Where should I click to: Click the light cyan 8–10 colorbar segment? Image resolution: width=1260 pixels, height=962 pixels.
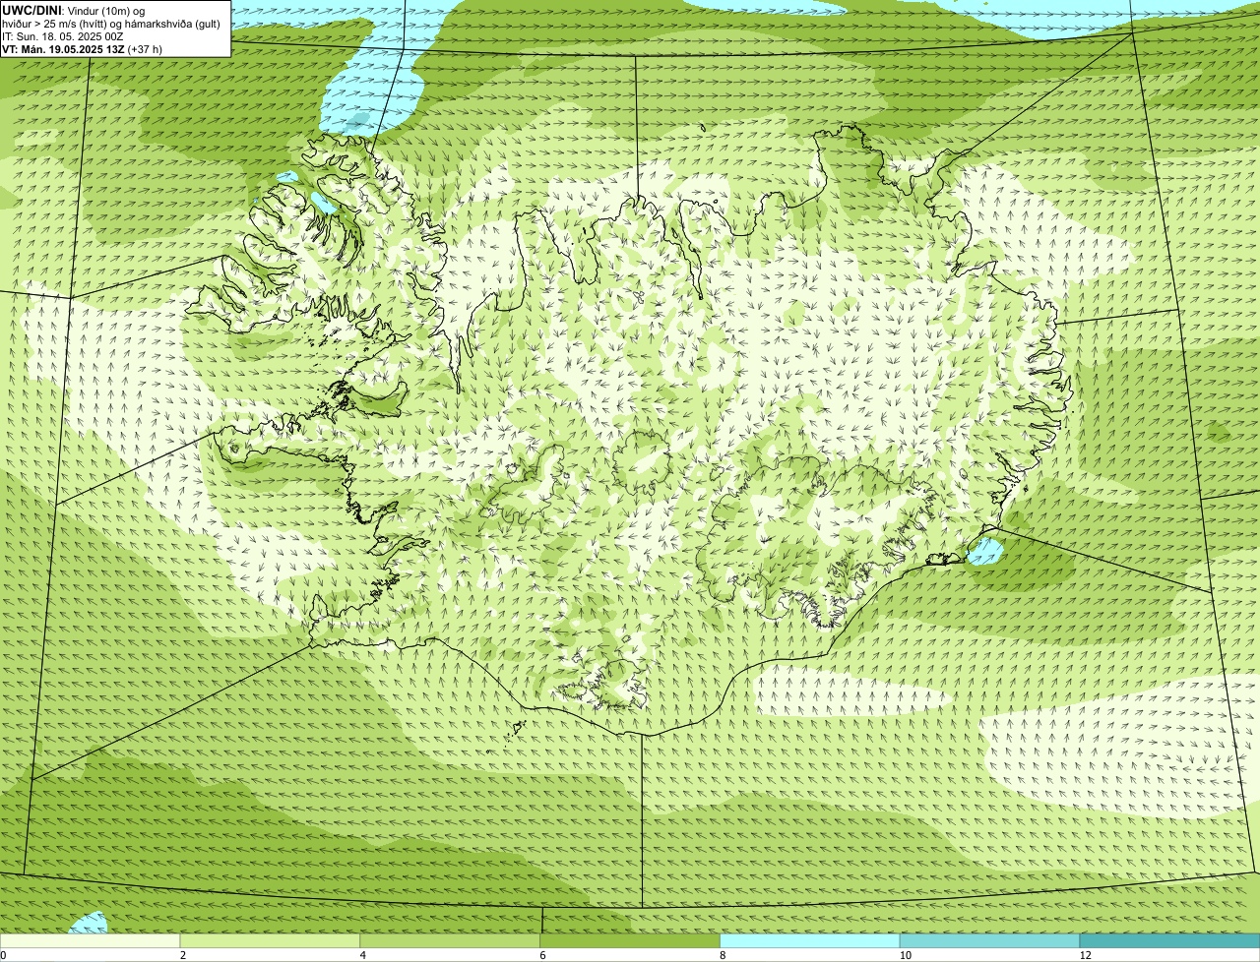[x=810, y=941]
